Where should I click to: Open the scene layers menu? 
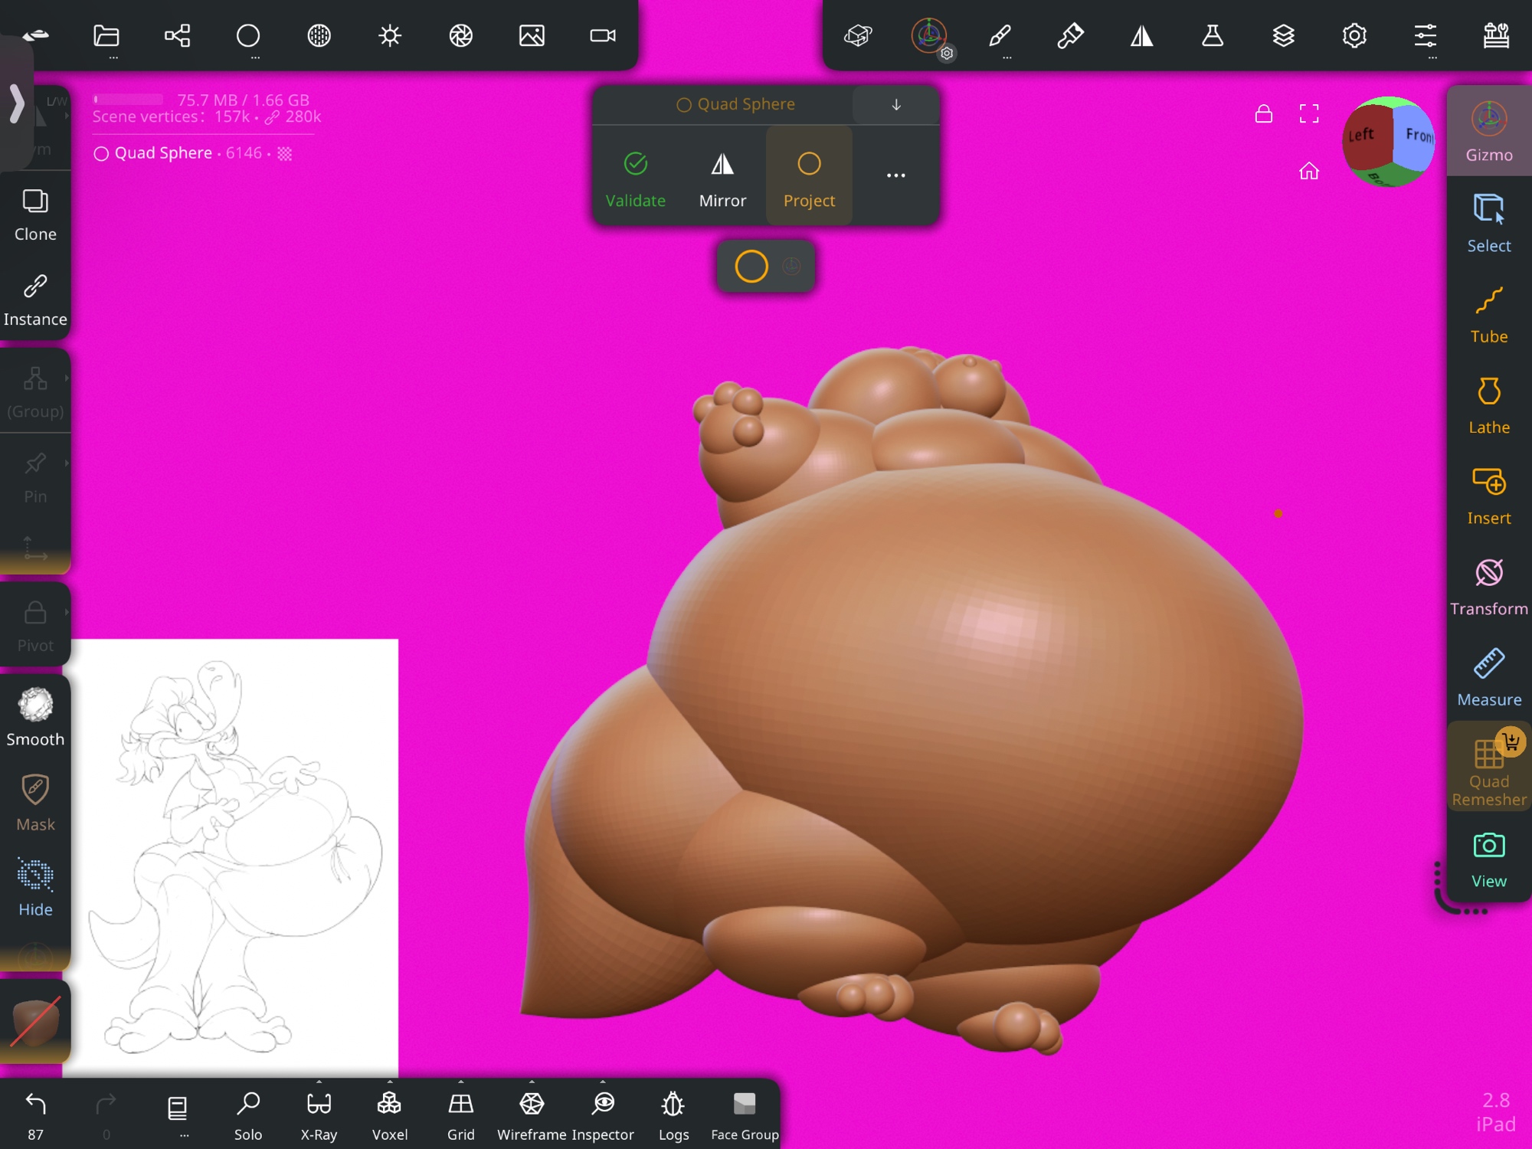[x=1283, y=36]
